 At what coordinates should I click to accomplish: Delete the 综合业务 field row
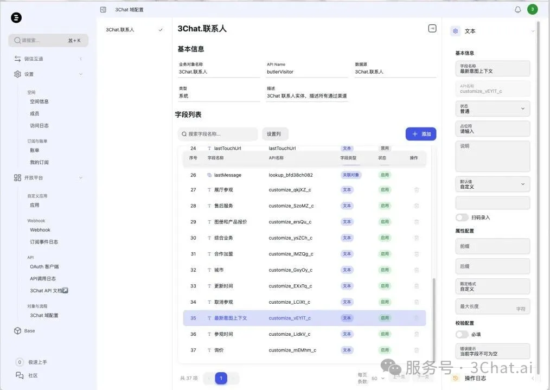pyautogui.click(x=417, y=238)
